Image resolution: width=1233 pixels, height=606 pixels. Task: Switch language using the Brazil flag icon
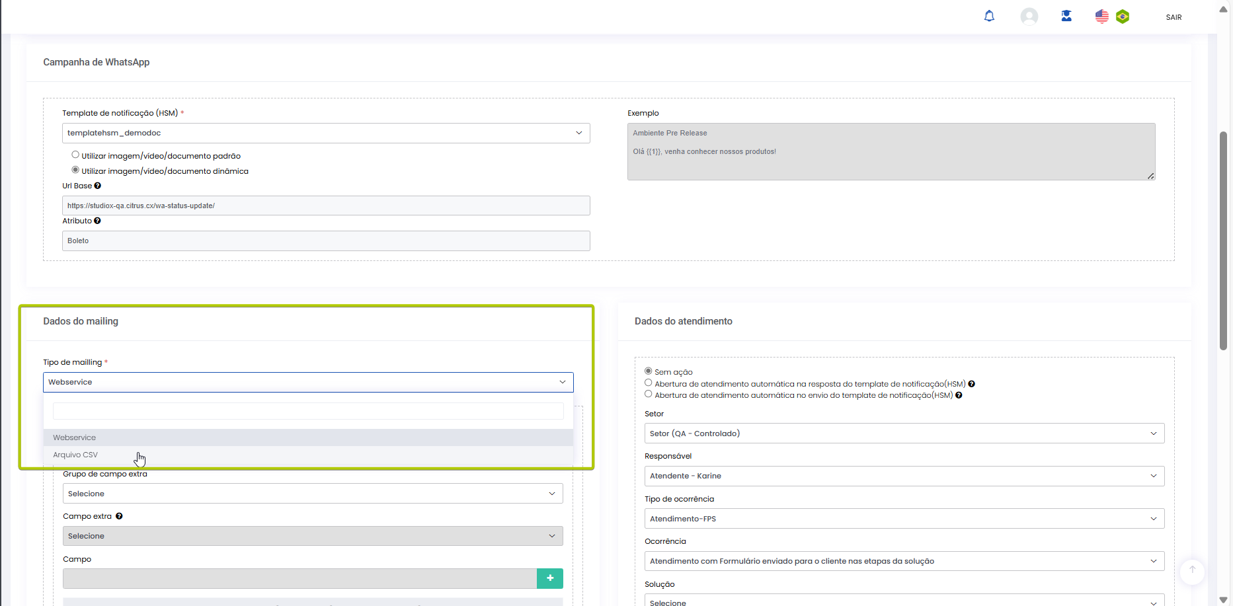click(x=1123, y=17)
